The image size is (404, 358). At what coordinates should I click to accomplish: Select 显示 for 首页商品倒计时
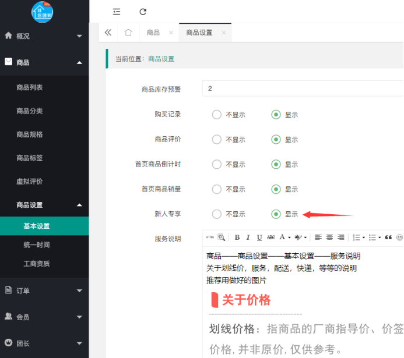coord(276,165)
